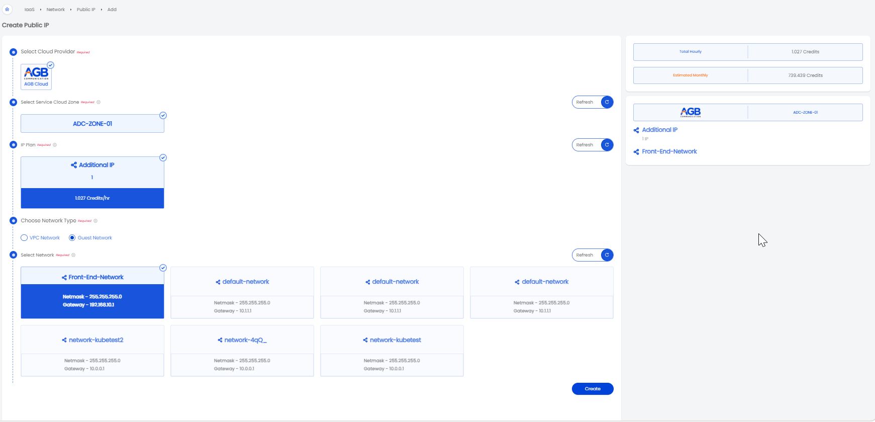Select the Additional IP plan card
This screenshot has height=422, width=875.
pos(92,183)
